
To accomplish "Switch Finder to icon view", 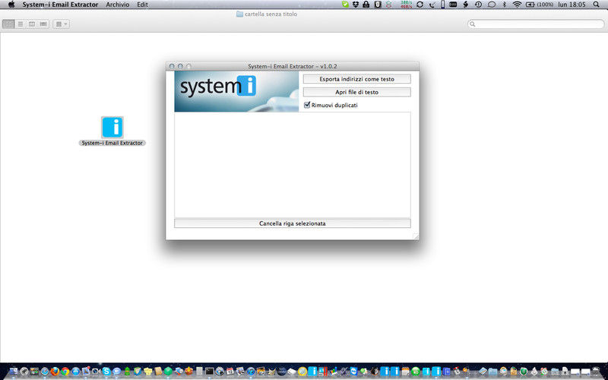I will click(x=8, y=24).
